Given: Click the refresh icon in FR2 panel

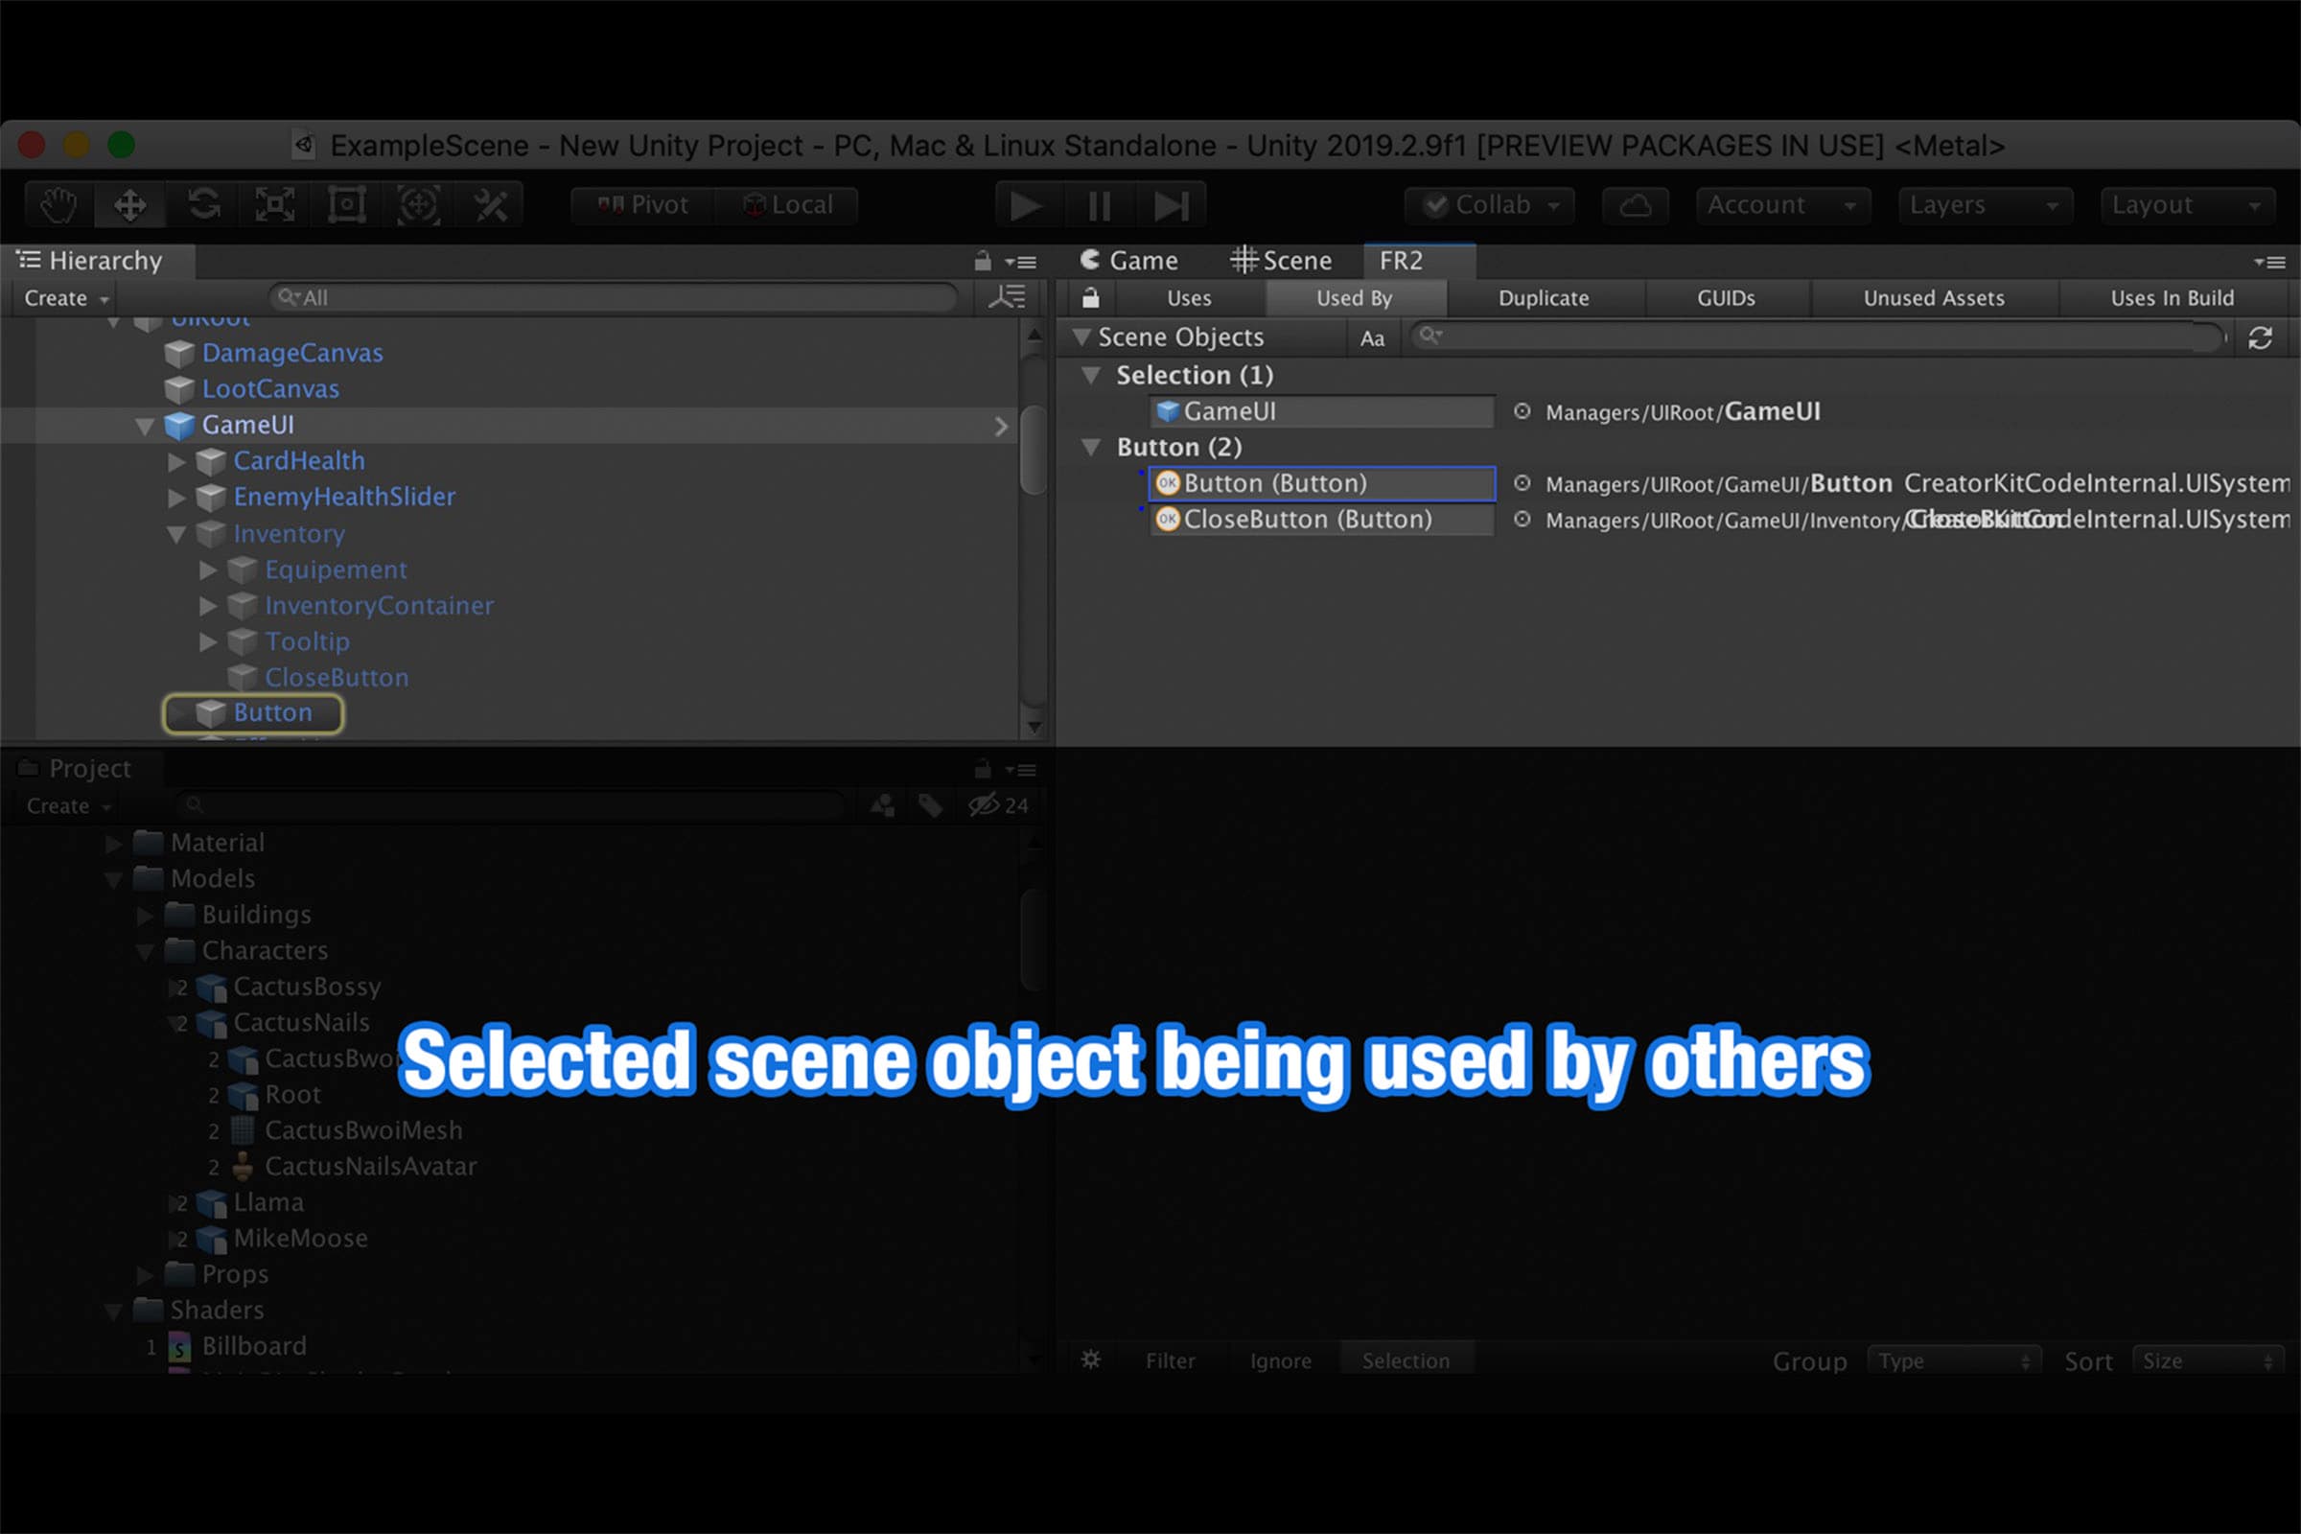Looking at the screenshot, I should click(x=2260, y=338).
